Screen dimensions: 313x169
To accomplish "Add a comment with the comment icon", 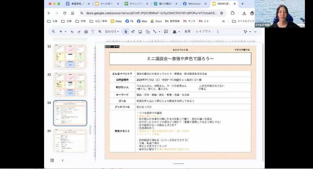I will pyautogui.click(x=166, y=32).
